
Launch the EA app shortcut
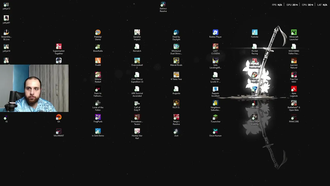(59, 119)
